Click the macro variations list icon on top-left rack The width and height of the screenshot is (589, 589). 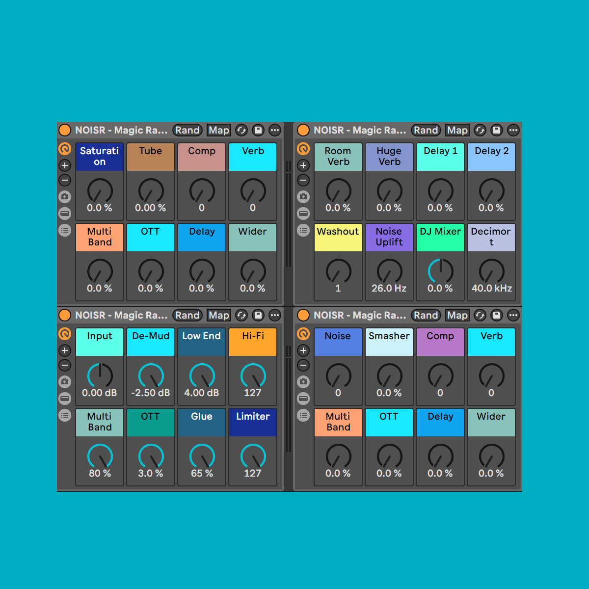coord(64,230)
